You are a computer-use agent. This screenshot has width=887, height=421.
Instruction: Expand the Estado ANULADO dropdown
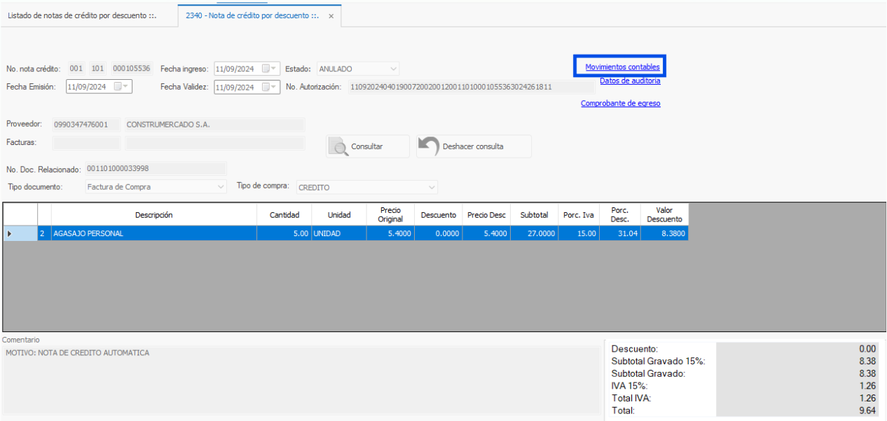pyautogui.click(x=393, y=69)
